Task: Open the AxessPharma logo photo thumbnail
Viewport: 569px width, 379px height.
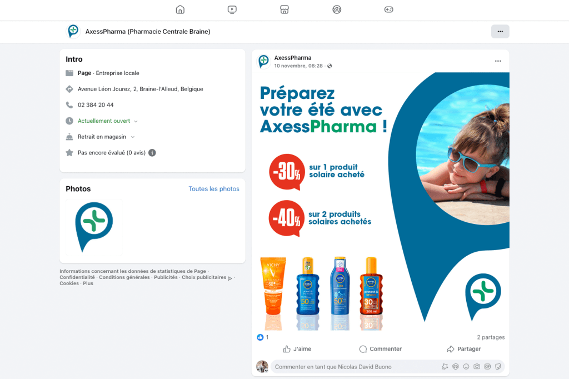Action: pyautogui.click(x=94, y=227)
